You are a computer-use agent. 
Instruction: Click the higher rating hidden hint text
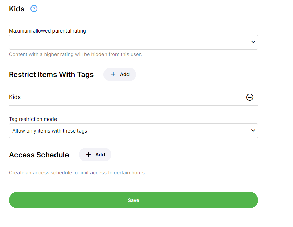(x=75, y=54)
